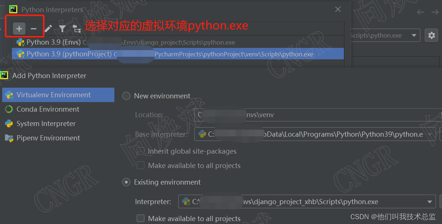Select the New environment radio button

click(126, 96)
